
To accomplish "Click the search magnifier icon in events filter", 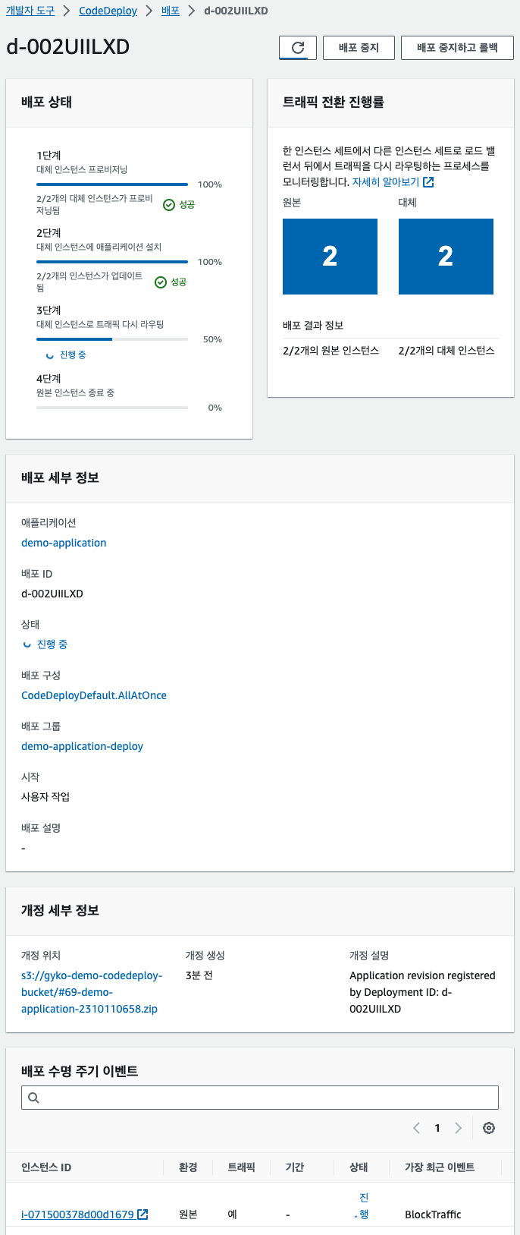I will (33, 1098).
